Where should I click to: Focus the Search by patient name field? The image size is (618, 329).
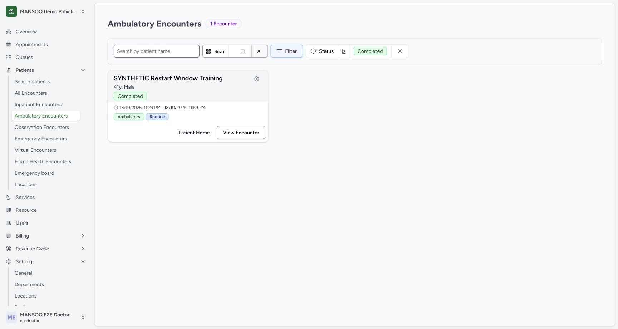(157, 51)
